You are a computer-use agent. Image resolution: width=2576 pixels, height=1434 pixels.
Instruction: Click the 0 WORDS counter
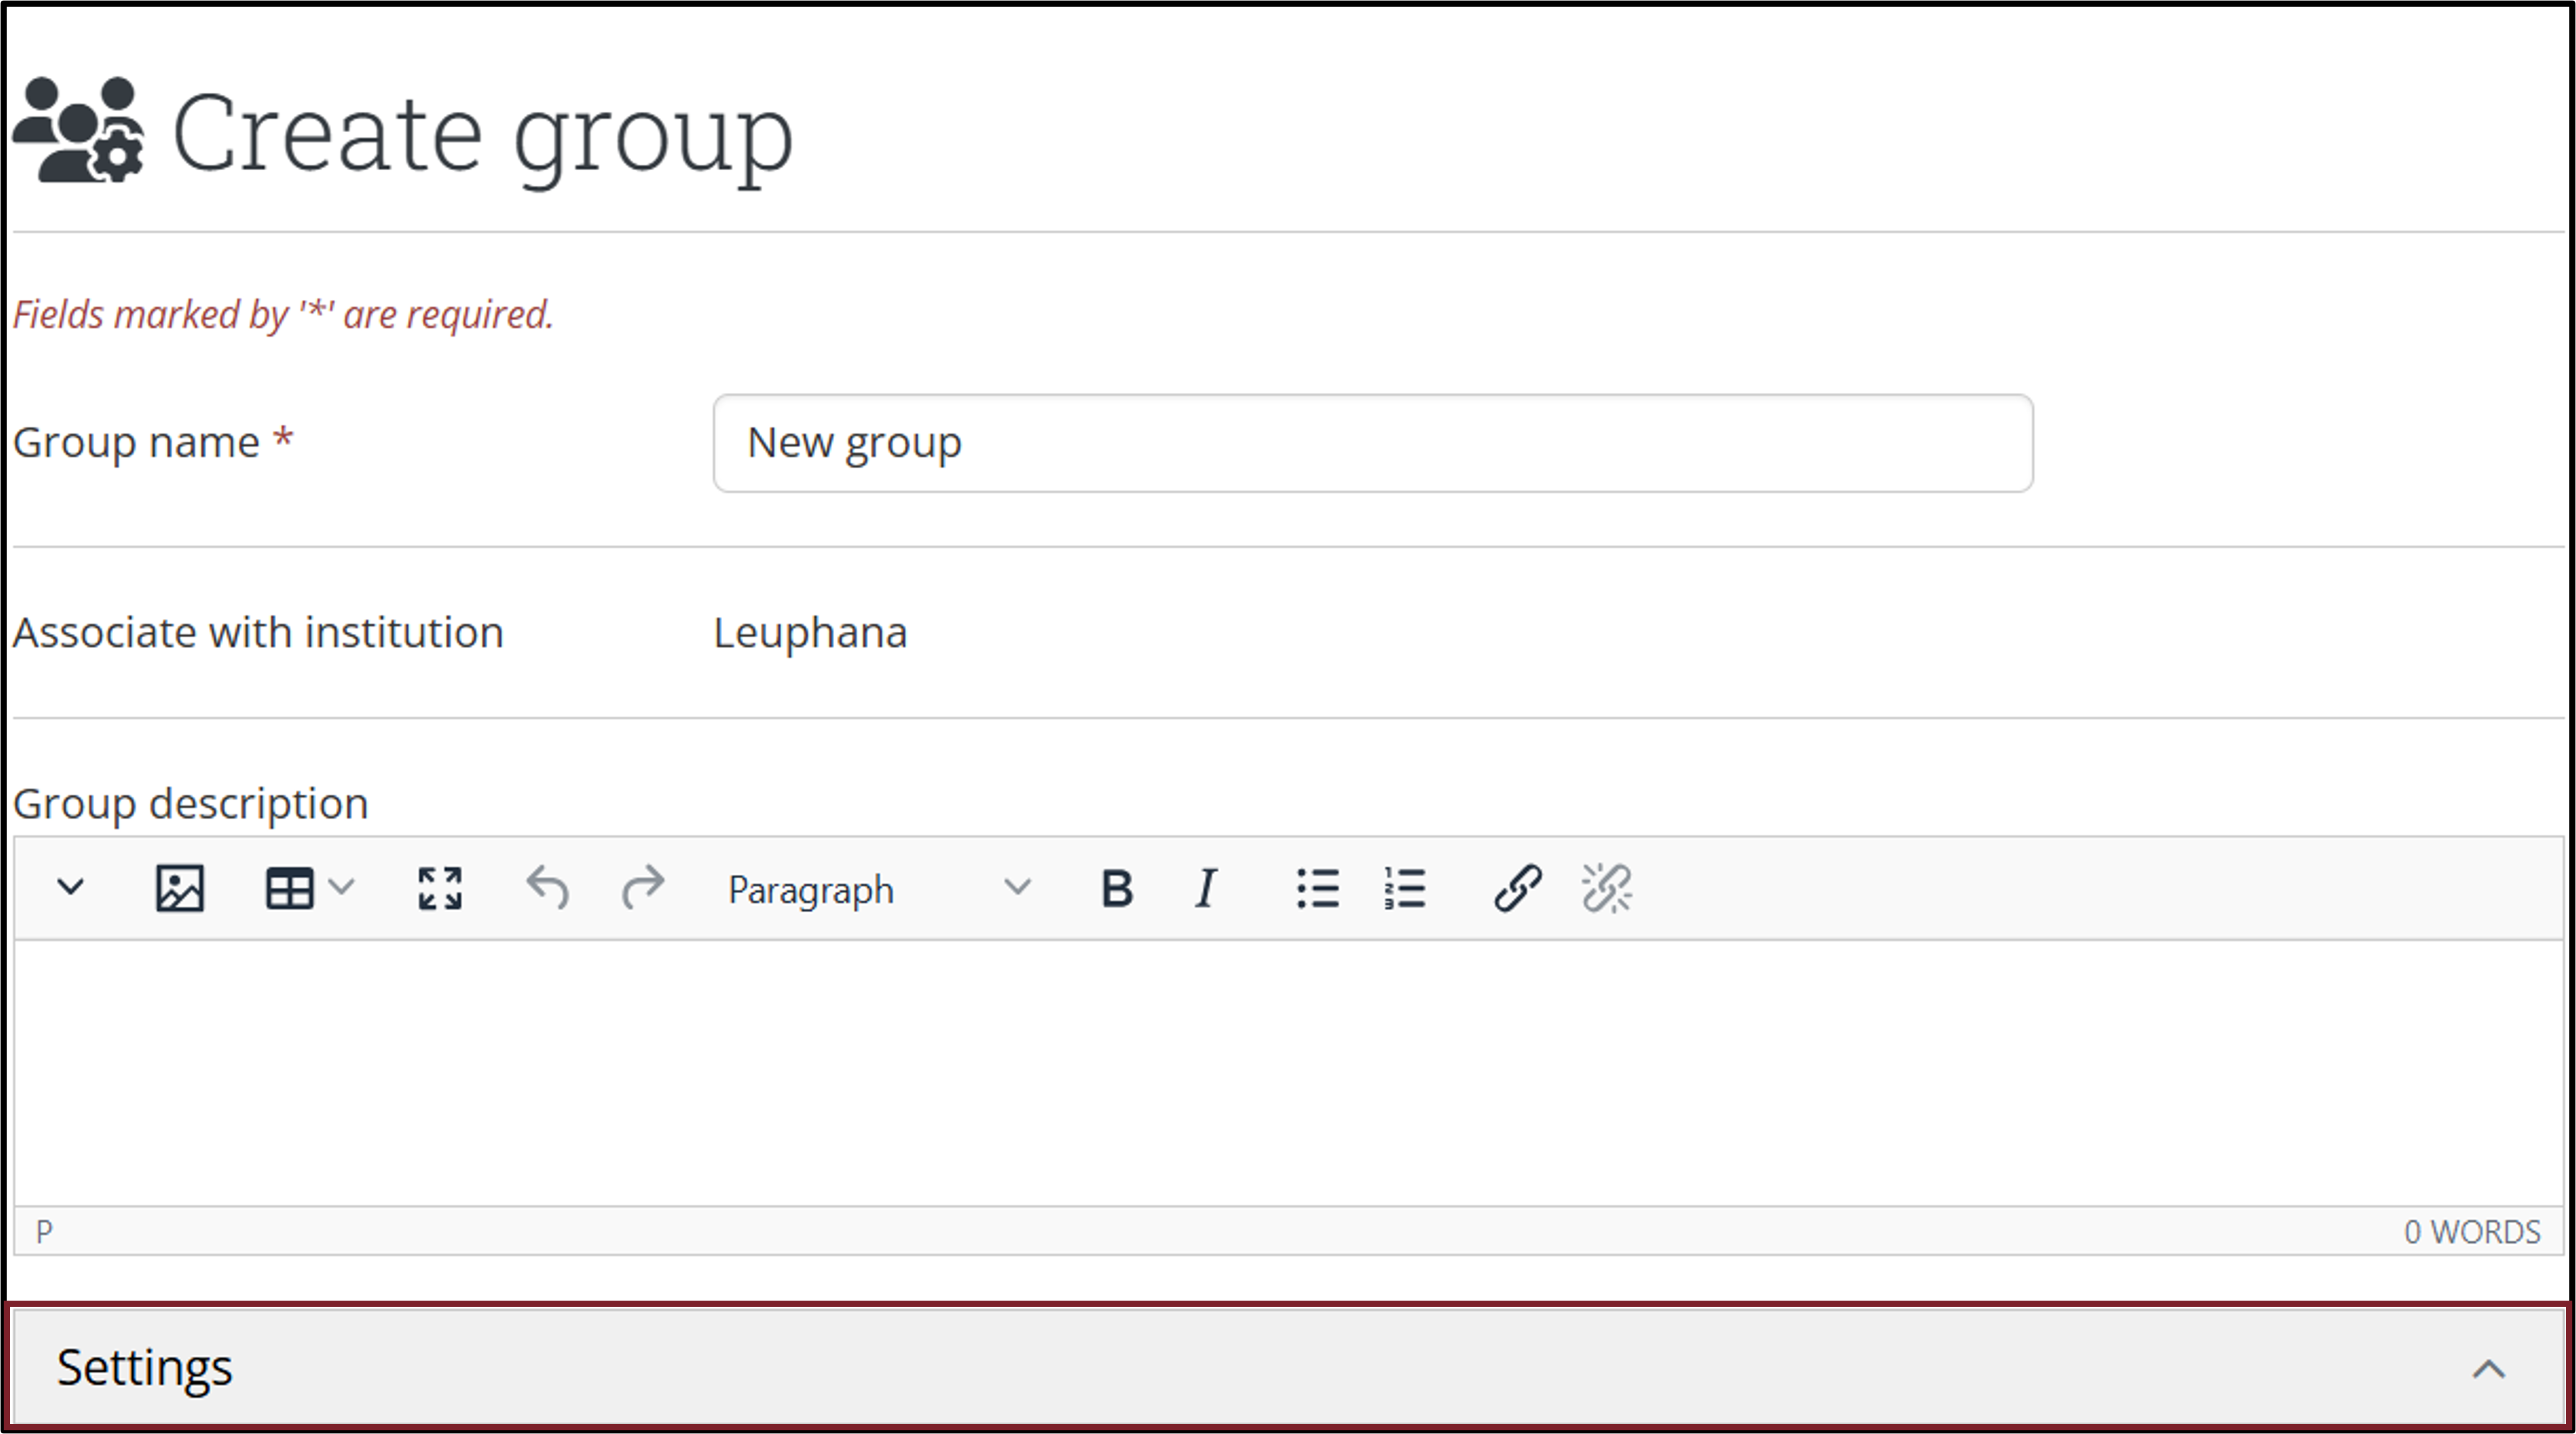coord(2471,1231)
